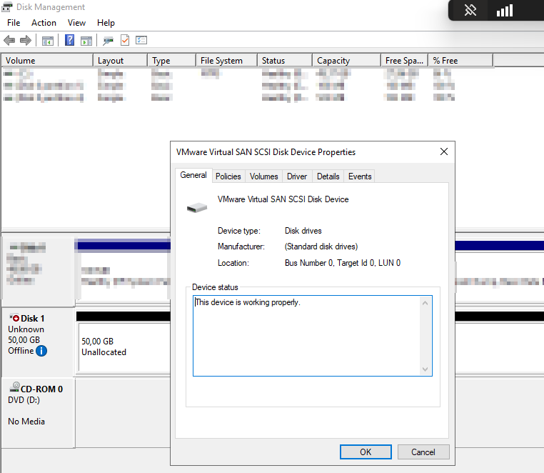Click Cancel in the Properties dialog
This screenshot has width=544, height=473.
click(x=423, y=452)
